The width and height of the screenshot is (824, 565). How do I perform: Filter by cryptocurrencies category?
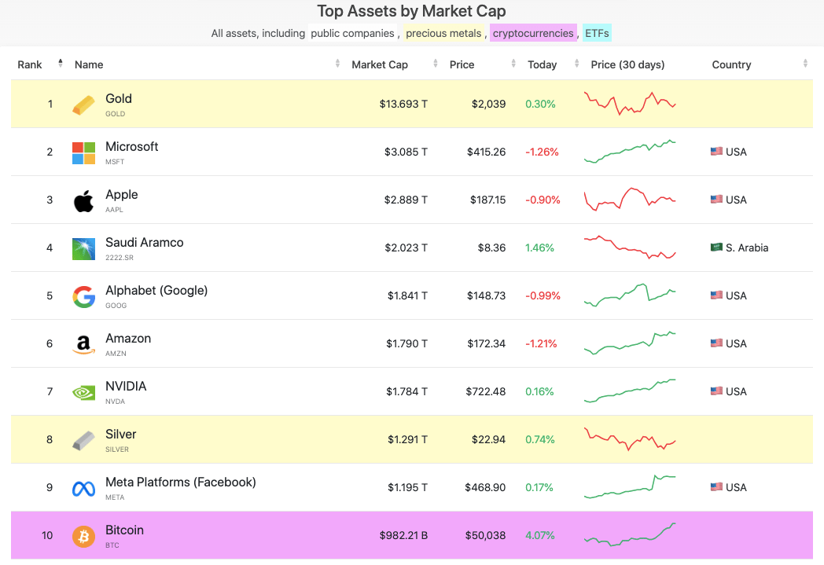click(x=533, y=33)
